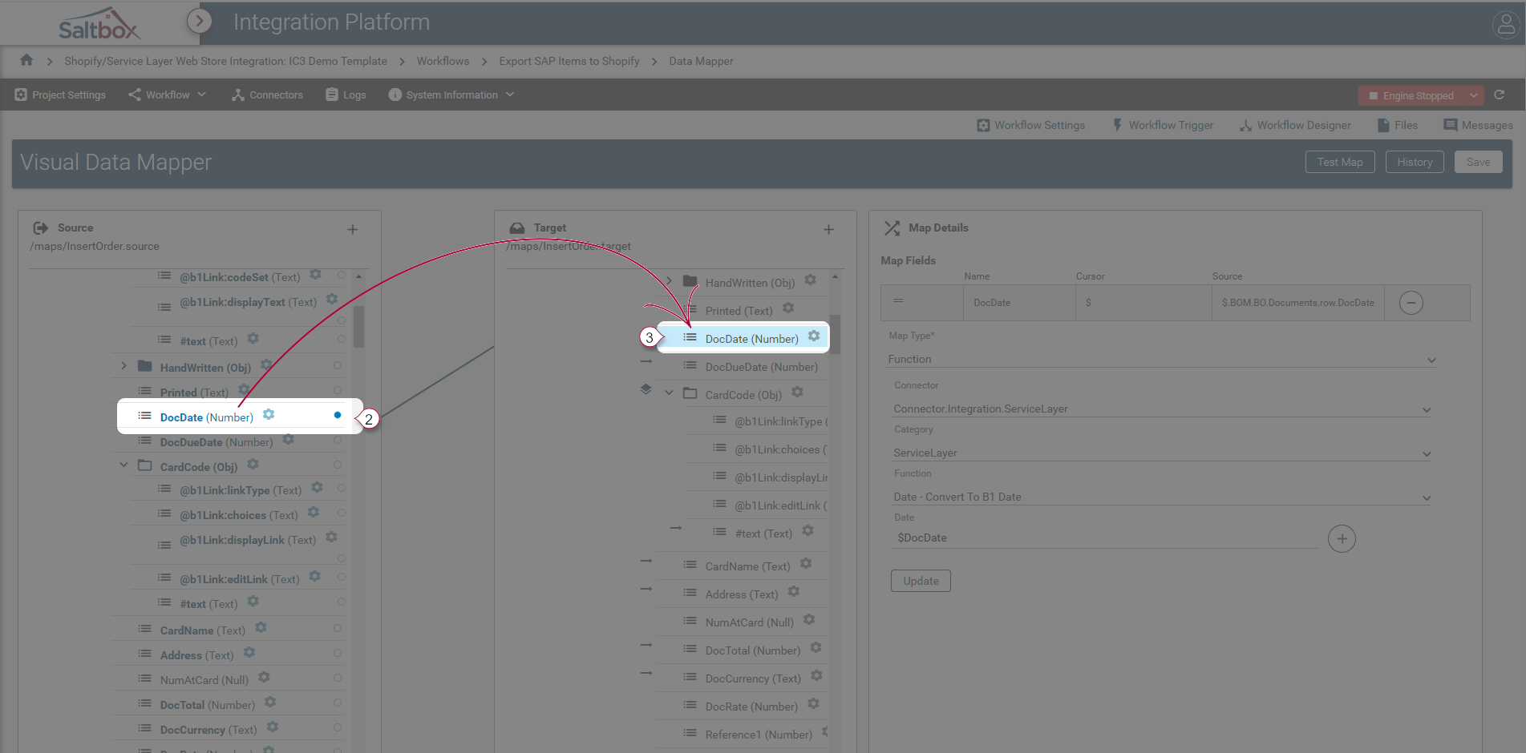Select source DocTotal connector dot
Image resolution: width=1526 pixels, height=753 pixels.
point(338,703)
